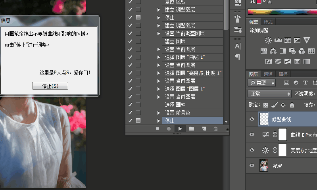The height and width of the screenshot is (190, 317).
Task: Add a Curves adjustment
Action: click(x=288, y=40)
